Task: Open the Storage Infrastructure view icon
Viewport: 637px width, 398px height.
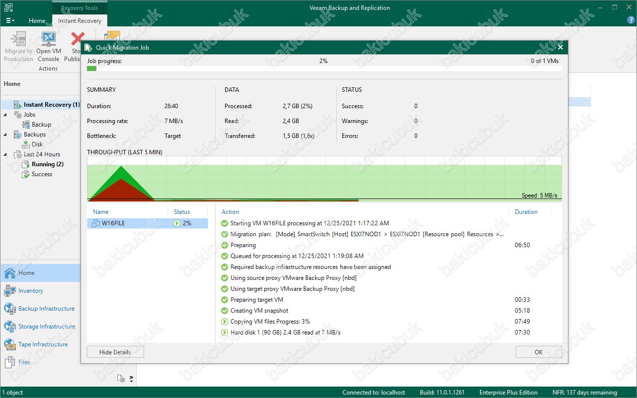Action: click(10, 327)
